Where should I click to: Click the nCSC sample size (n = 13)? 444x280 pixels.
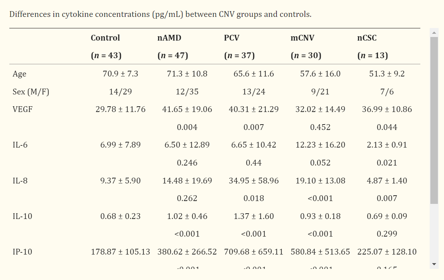(x=373, y=56)
